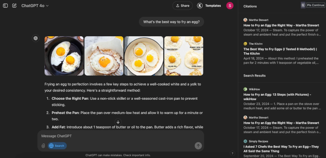Click the Share button
Image resolution: width=326 pixels, height=158 pixels.
[182, 6]
